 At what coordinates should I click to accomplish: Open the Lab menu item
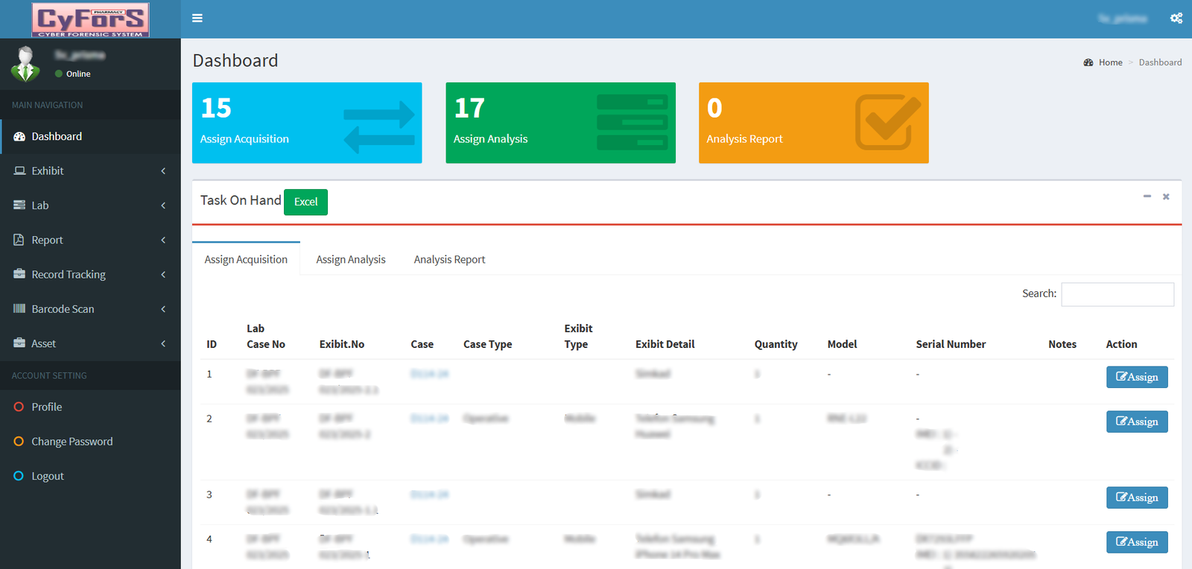coord(90,205)
